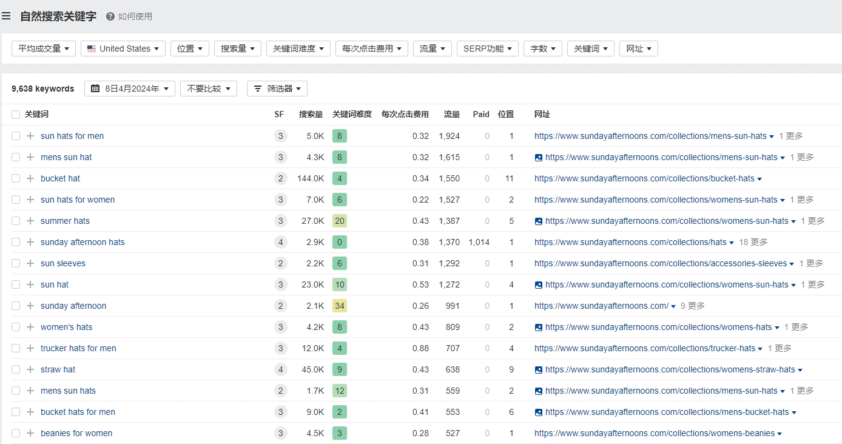
Task: Sort by 位置 column header
Action: click(x=506, y=114)
